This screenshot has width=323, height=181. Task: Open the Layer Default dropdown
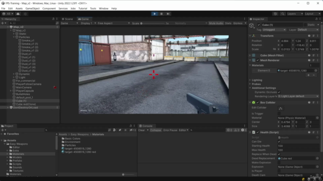(x=308, y=30)
